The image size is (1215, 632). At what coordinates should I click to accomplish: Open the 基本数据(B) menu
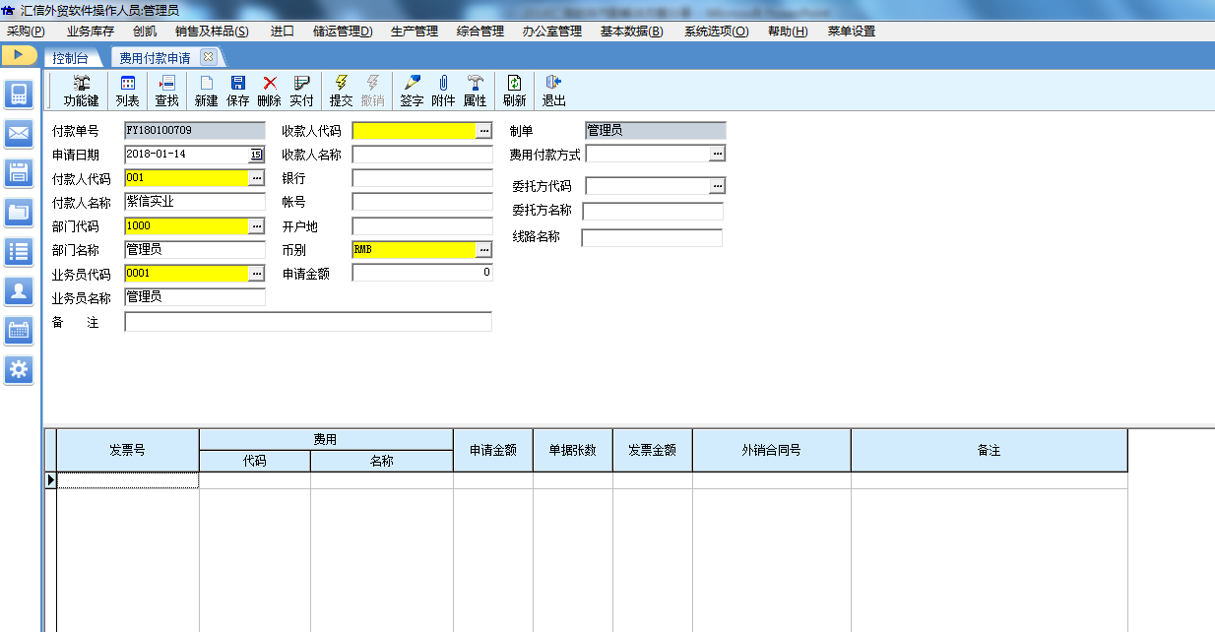click(631, 31)
